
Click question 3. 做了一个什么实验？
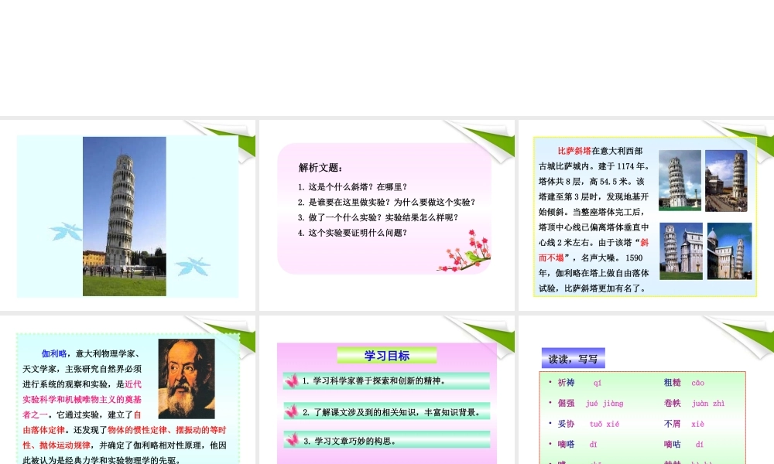341,217
